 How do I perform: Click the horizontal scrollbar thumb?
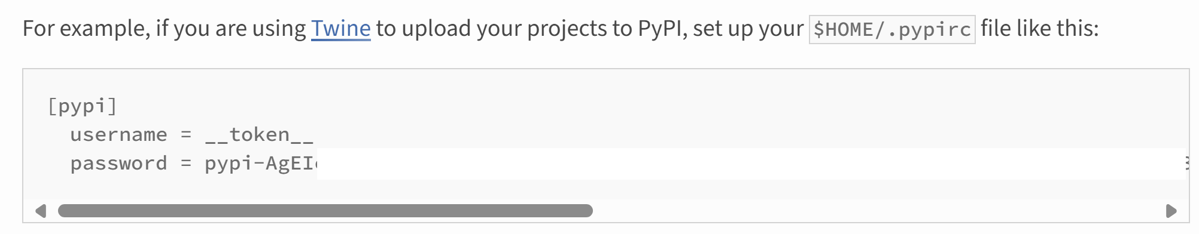(x=325, y=211)
